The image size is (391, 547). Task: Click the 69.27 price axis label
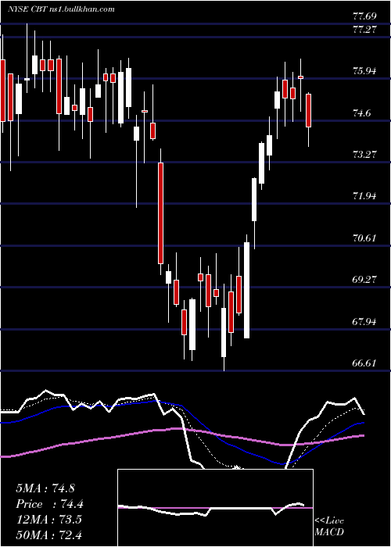(x=364, y=280)
